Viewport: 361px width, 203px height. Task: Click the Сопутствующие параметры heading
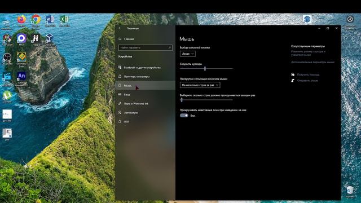point(307,46)
